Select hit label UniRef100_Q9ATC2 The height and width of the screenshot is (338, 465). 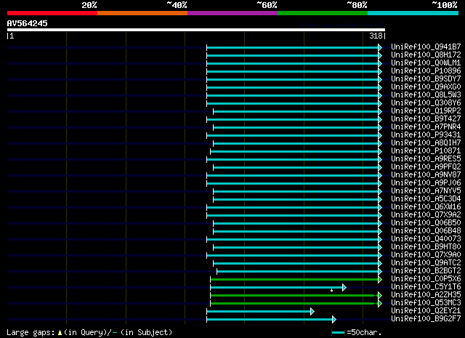click(426, 263)
